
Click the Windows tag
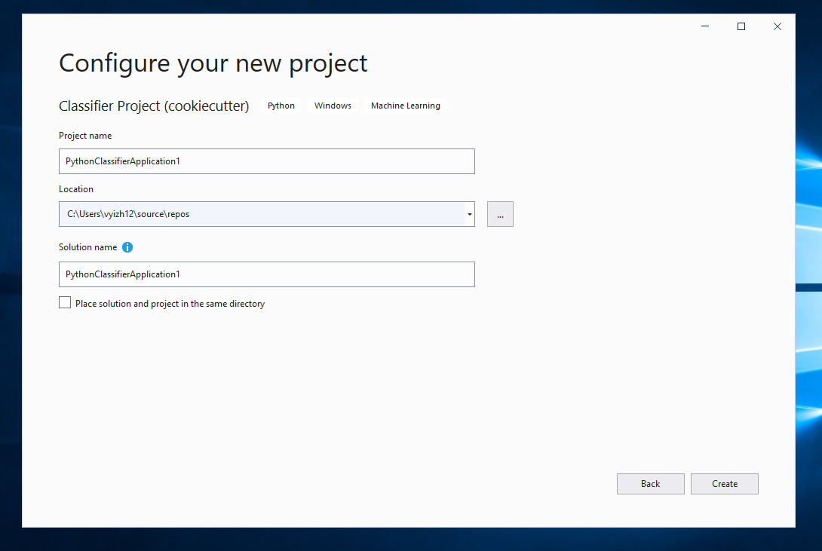[x=333, y=106]
